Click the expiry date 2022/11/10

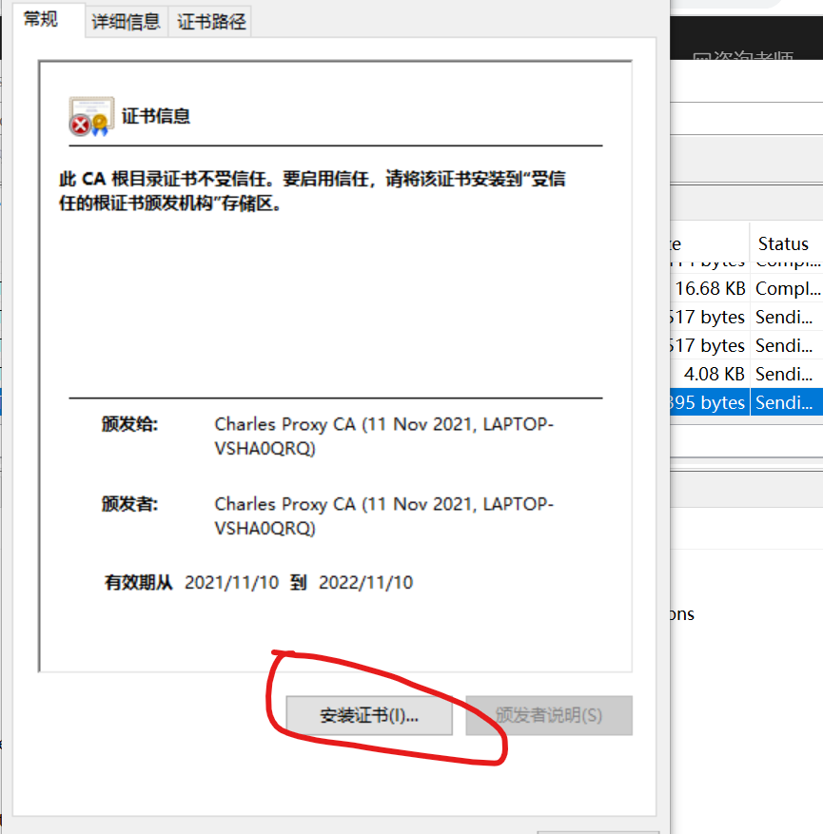pyautogui.click(x=365, y=582)
